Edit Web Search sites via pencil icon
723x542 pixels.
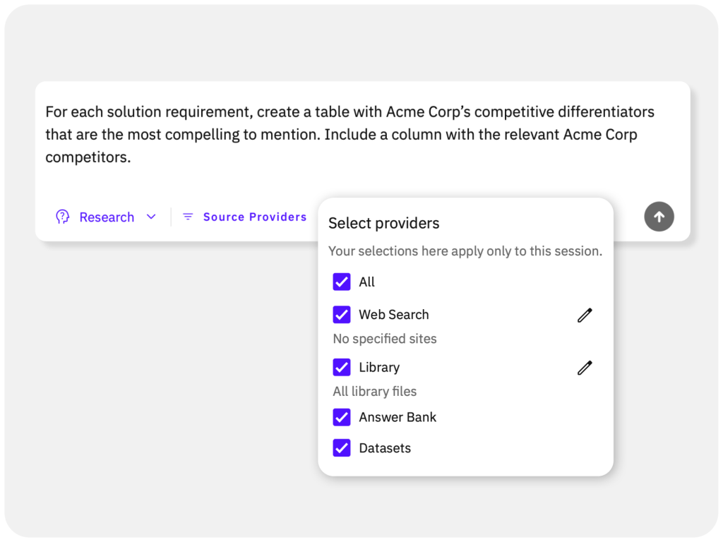(585, 315)
